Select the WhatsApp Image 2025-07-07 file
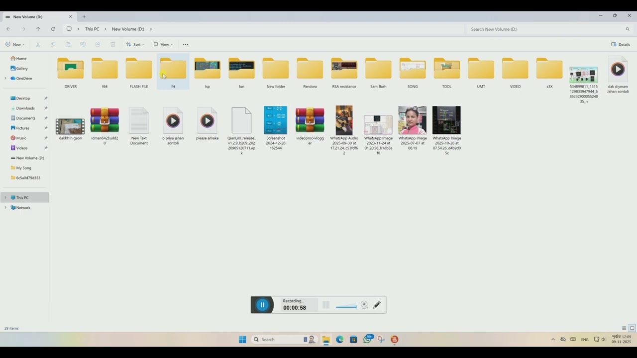 tap(413, 128)
